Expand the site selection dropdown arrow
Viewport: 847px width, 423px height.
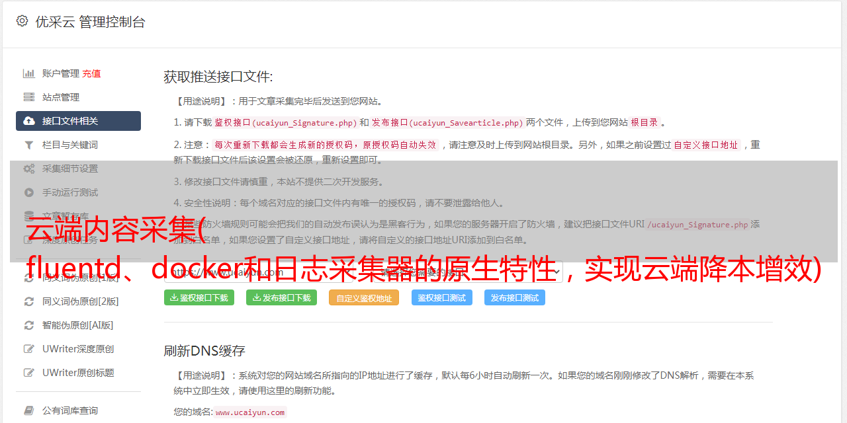[x=556, y=271]
